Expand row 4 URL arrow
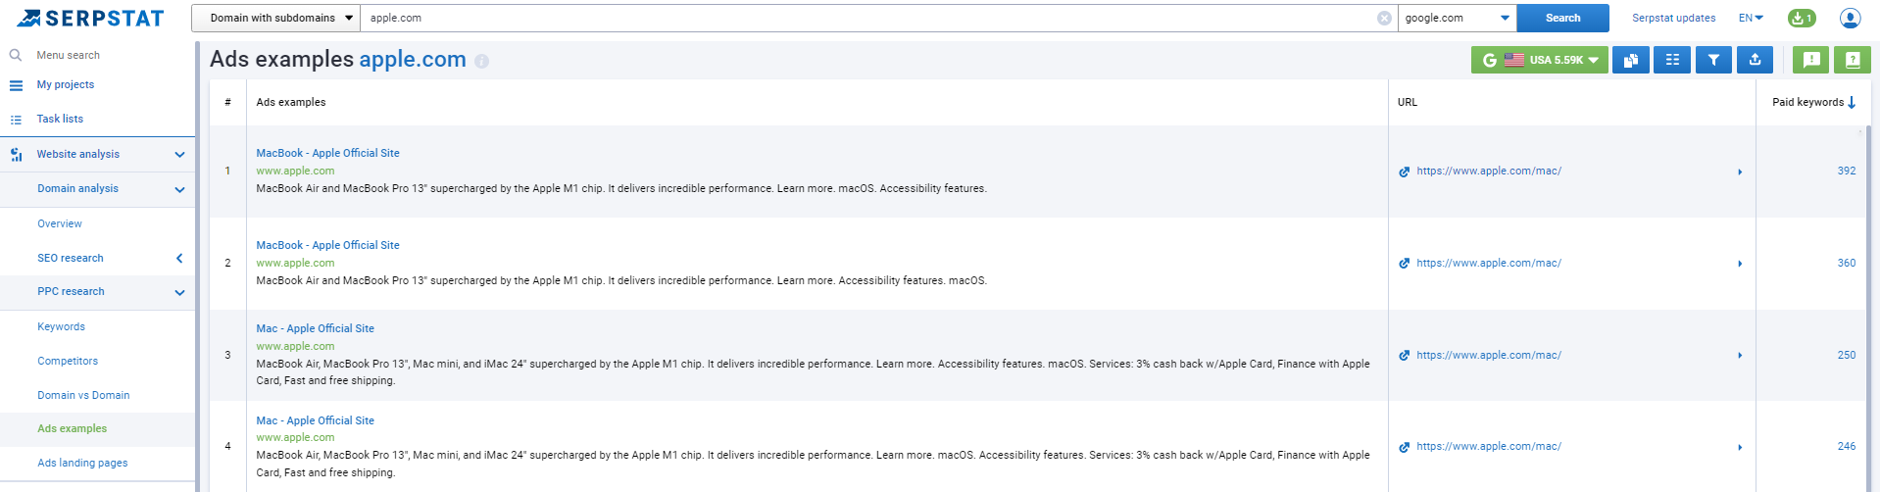This screenshot has width=1880, height=492. click(x=1740, y=447)
